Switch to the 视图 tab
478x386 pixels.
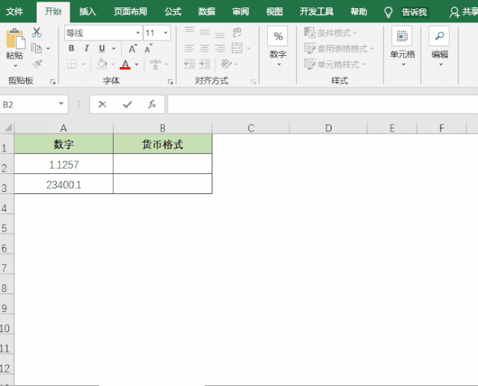point(275,11)
